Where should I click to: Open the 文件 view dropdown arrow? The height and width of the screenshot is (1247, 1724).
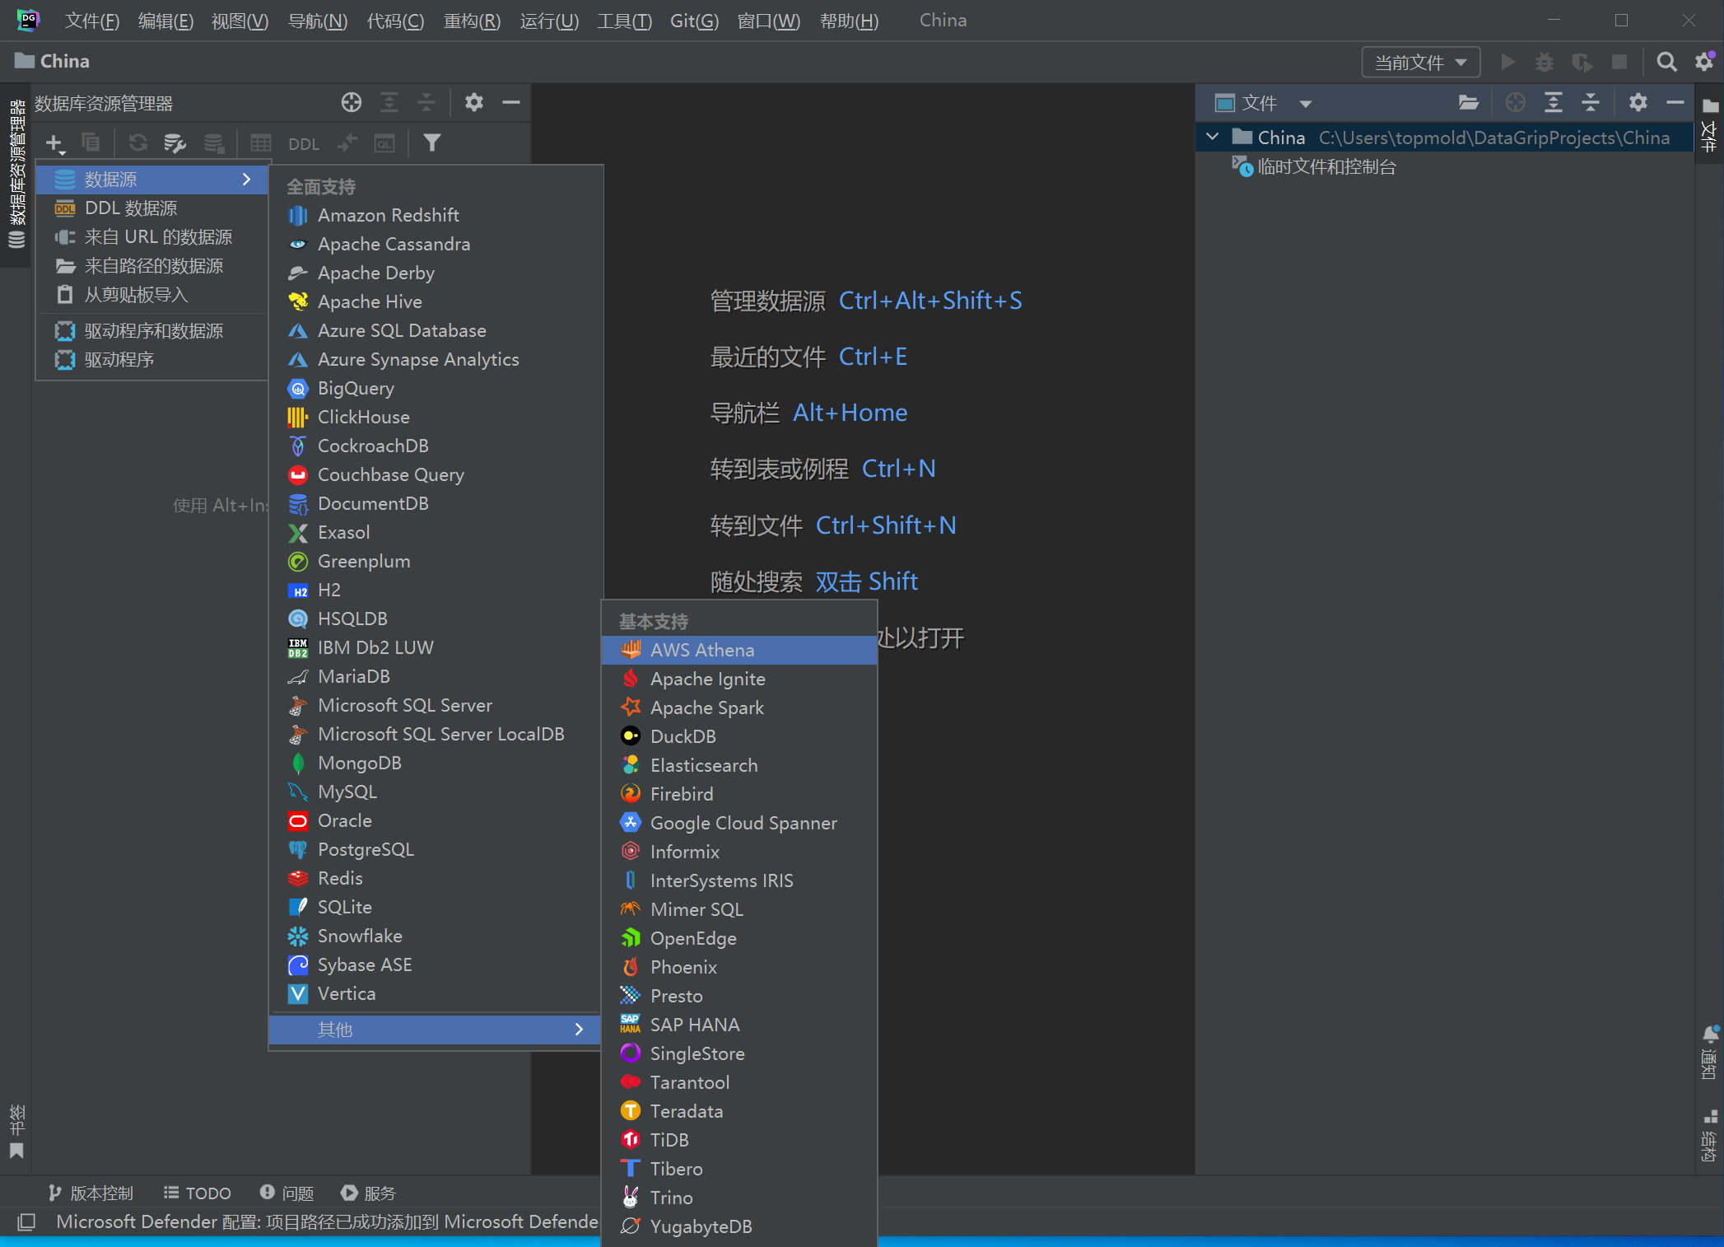(1305, 104)
